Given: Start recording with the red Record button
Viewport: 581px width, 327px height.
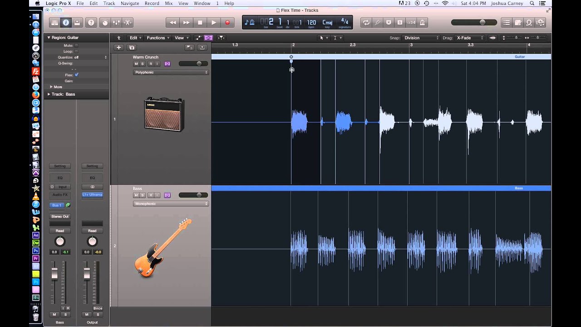Looking at the screenshot, I should (x=227, y=22).
